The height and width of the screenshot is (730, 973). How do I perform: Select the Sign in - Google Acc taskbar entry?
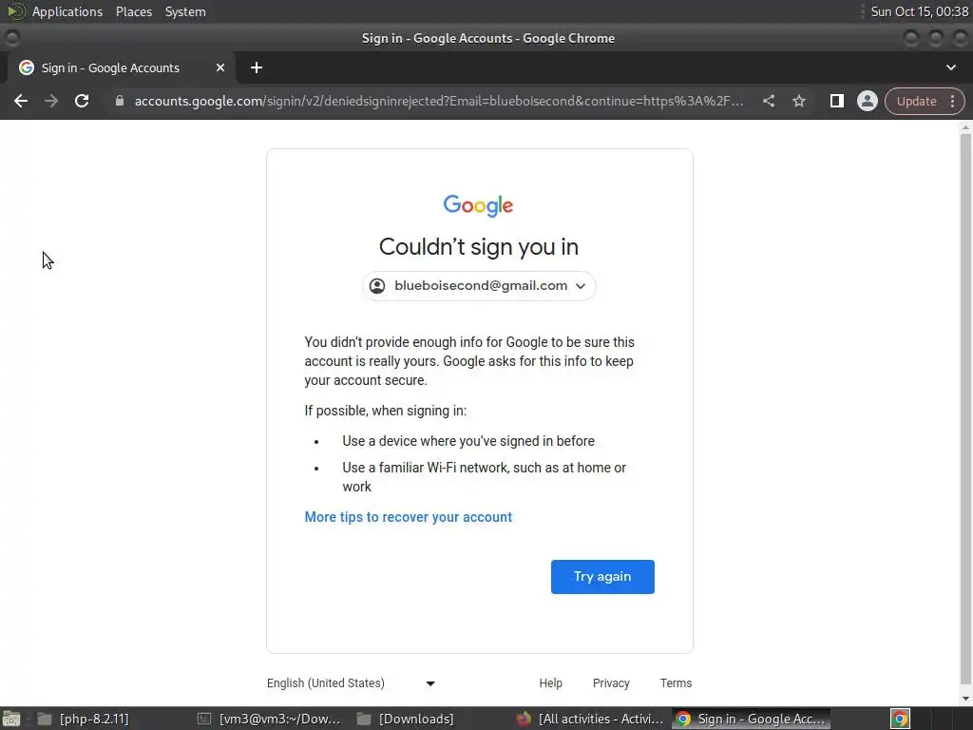point(751,719)
